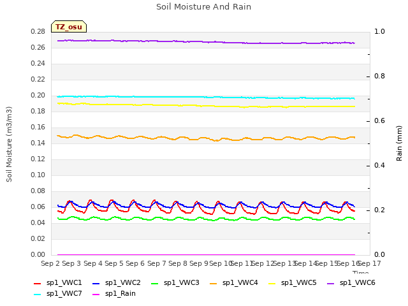
Task: Select the orange sp1_VWC4 legend color marker
Action: coord(214,284)
